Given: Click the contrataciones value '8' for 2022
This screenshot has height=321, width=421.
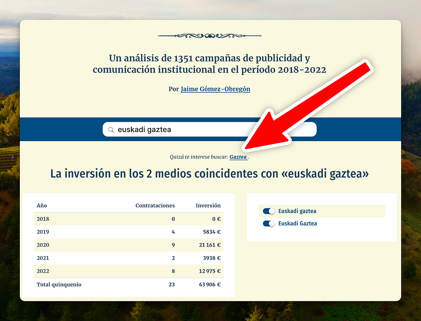Looking at the screenshot, I should click(173, 271).
